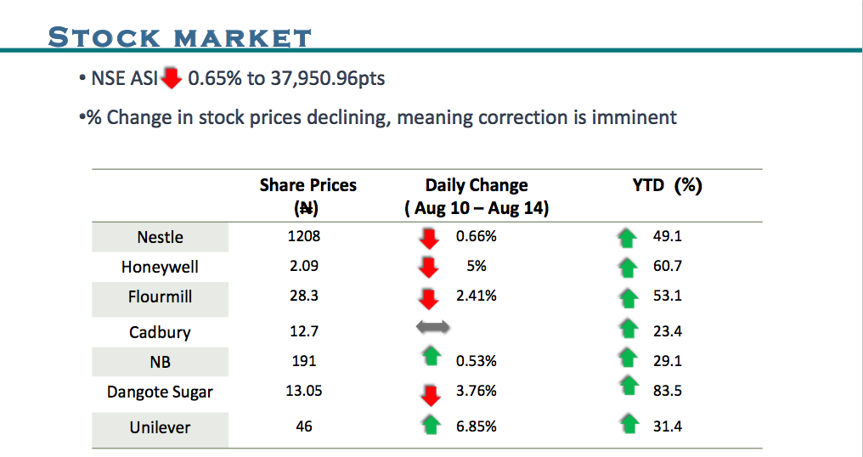The image size is (863, 457).
Task: Select the Unilever row label cell
Action: coord(160,428)
